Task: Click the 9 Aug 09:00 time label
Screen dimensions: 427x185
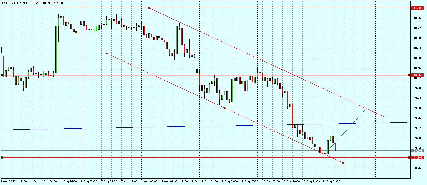Action: click(230, 182)
